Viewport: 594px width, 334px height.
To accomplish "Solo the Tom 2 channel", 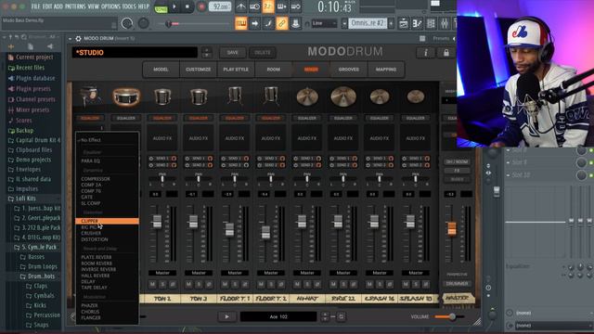I will (x=199, y=284).
